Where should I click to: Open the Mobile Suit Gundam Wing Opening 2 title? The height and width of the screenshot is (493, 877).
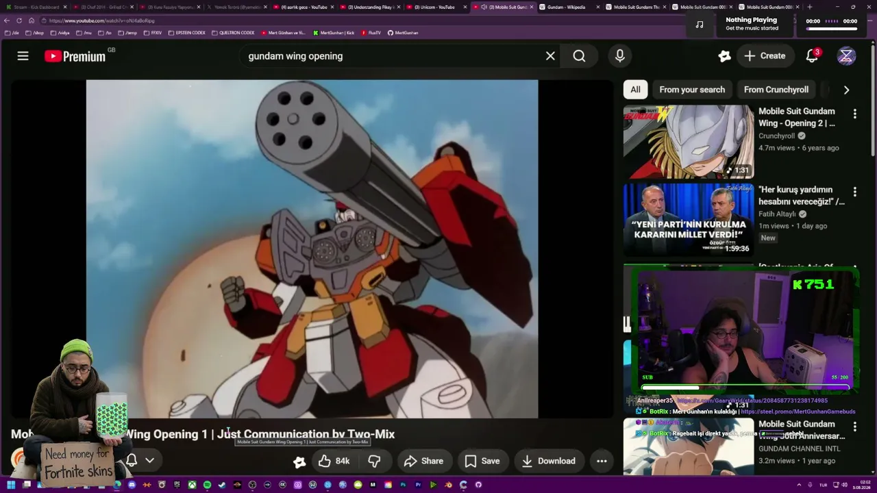[797, 117]
